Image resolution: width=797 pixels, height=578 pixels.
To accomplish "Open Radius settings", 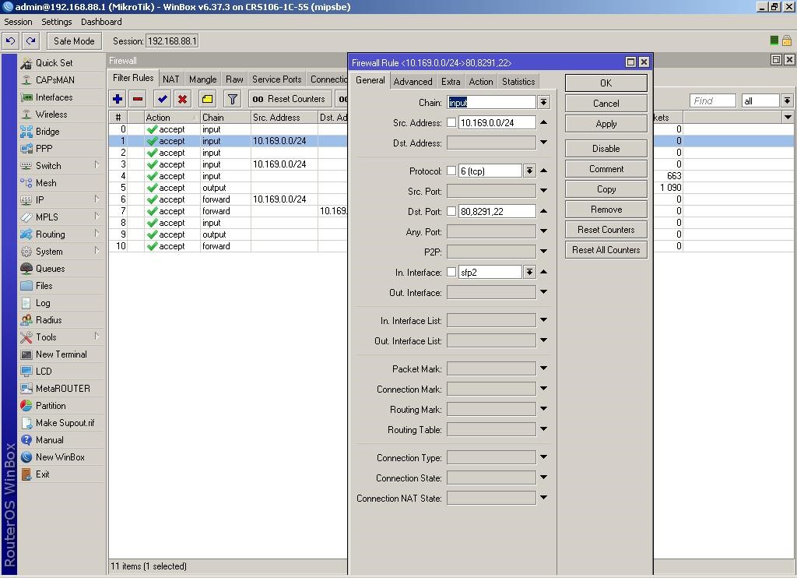I will pyautogui.click(x=48, y=319).
